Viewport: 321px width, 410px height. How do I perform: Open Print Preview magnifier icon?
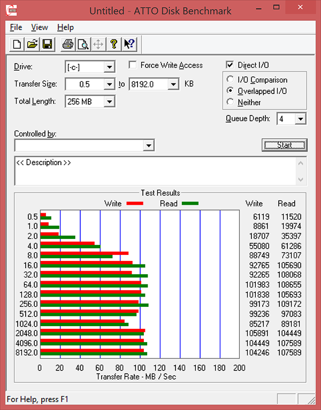(83, 44)
